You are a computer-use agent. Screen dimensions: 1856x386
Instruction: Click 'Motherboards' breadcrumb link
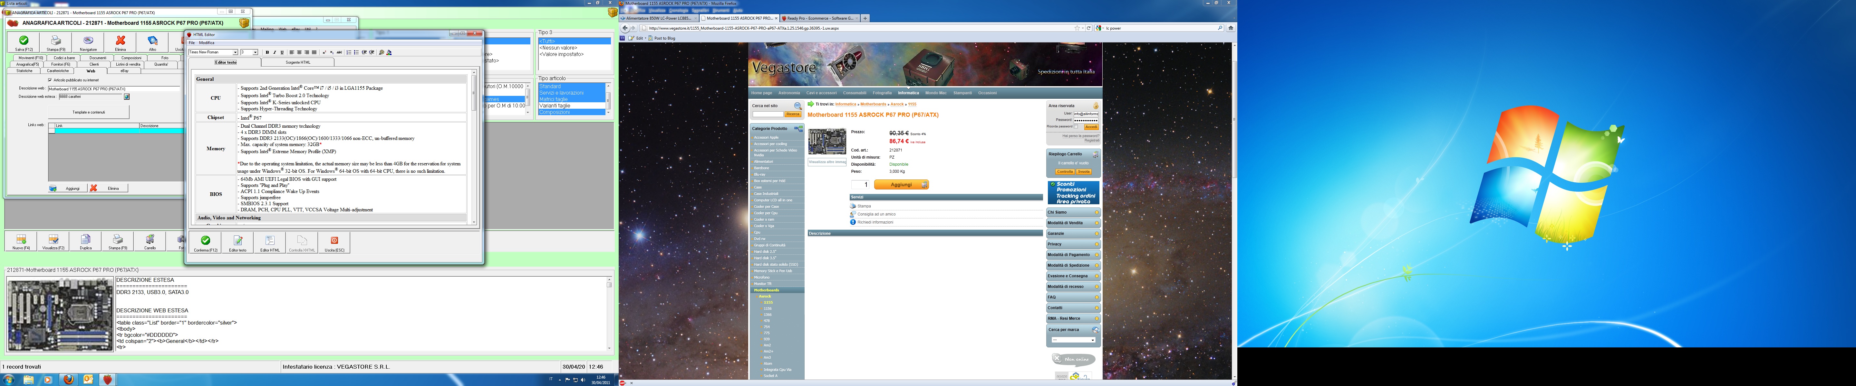click(873, 104)
